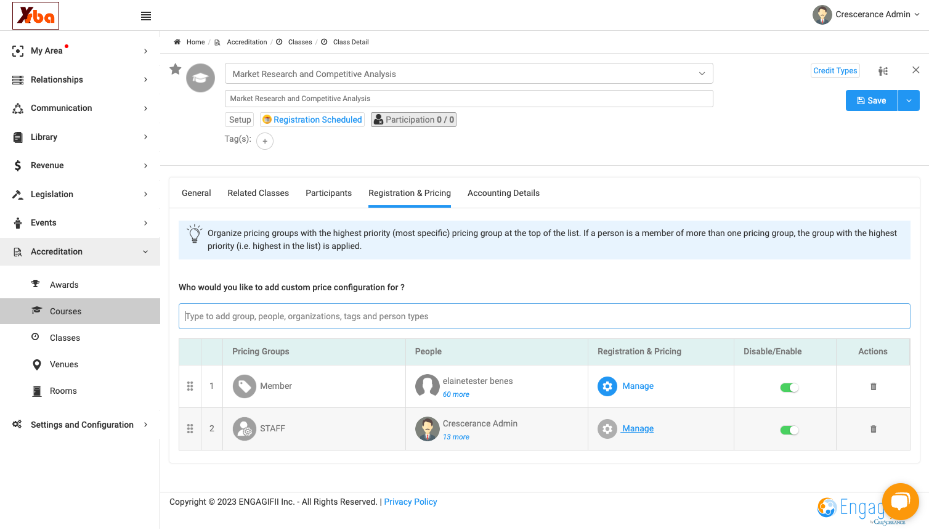Click the STAFF pricing group icon

tap(245, 429)
